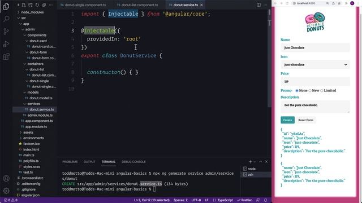Open admin.module.ts in explorer
This screenshot has height=203, width=362.
(x=40, y=115)
